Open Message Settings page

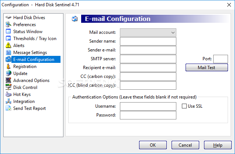click(30, 53)
